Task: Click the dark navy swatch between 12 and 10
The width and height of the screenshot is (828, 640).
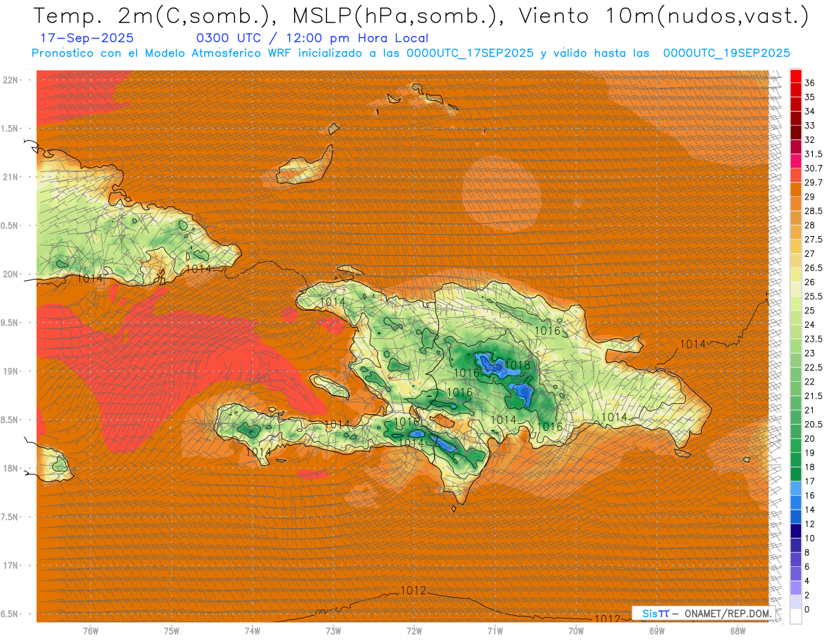Action: point(796,531)
